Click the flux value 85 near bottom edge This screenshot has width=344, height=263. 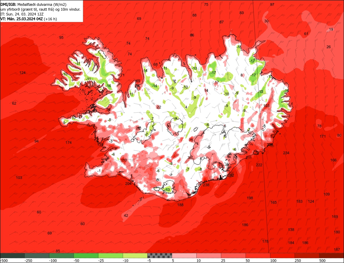click(x=58, y=251)
